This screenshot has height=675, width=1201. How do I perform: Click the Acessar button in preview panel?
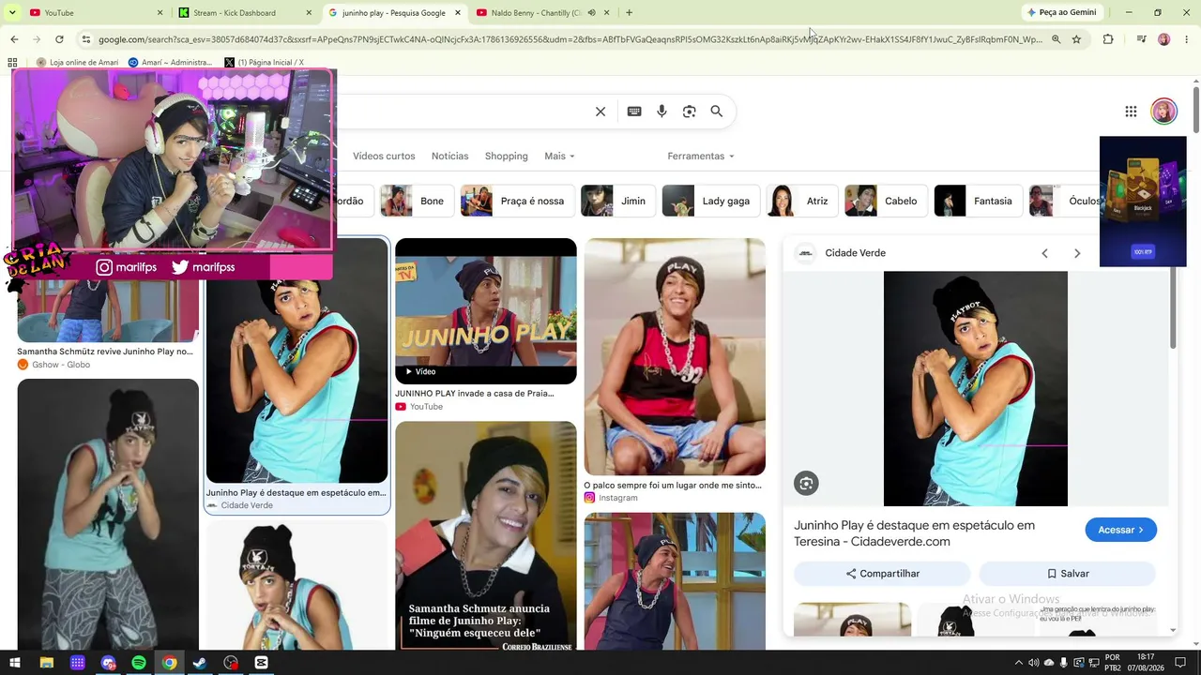coord(1121,530)
